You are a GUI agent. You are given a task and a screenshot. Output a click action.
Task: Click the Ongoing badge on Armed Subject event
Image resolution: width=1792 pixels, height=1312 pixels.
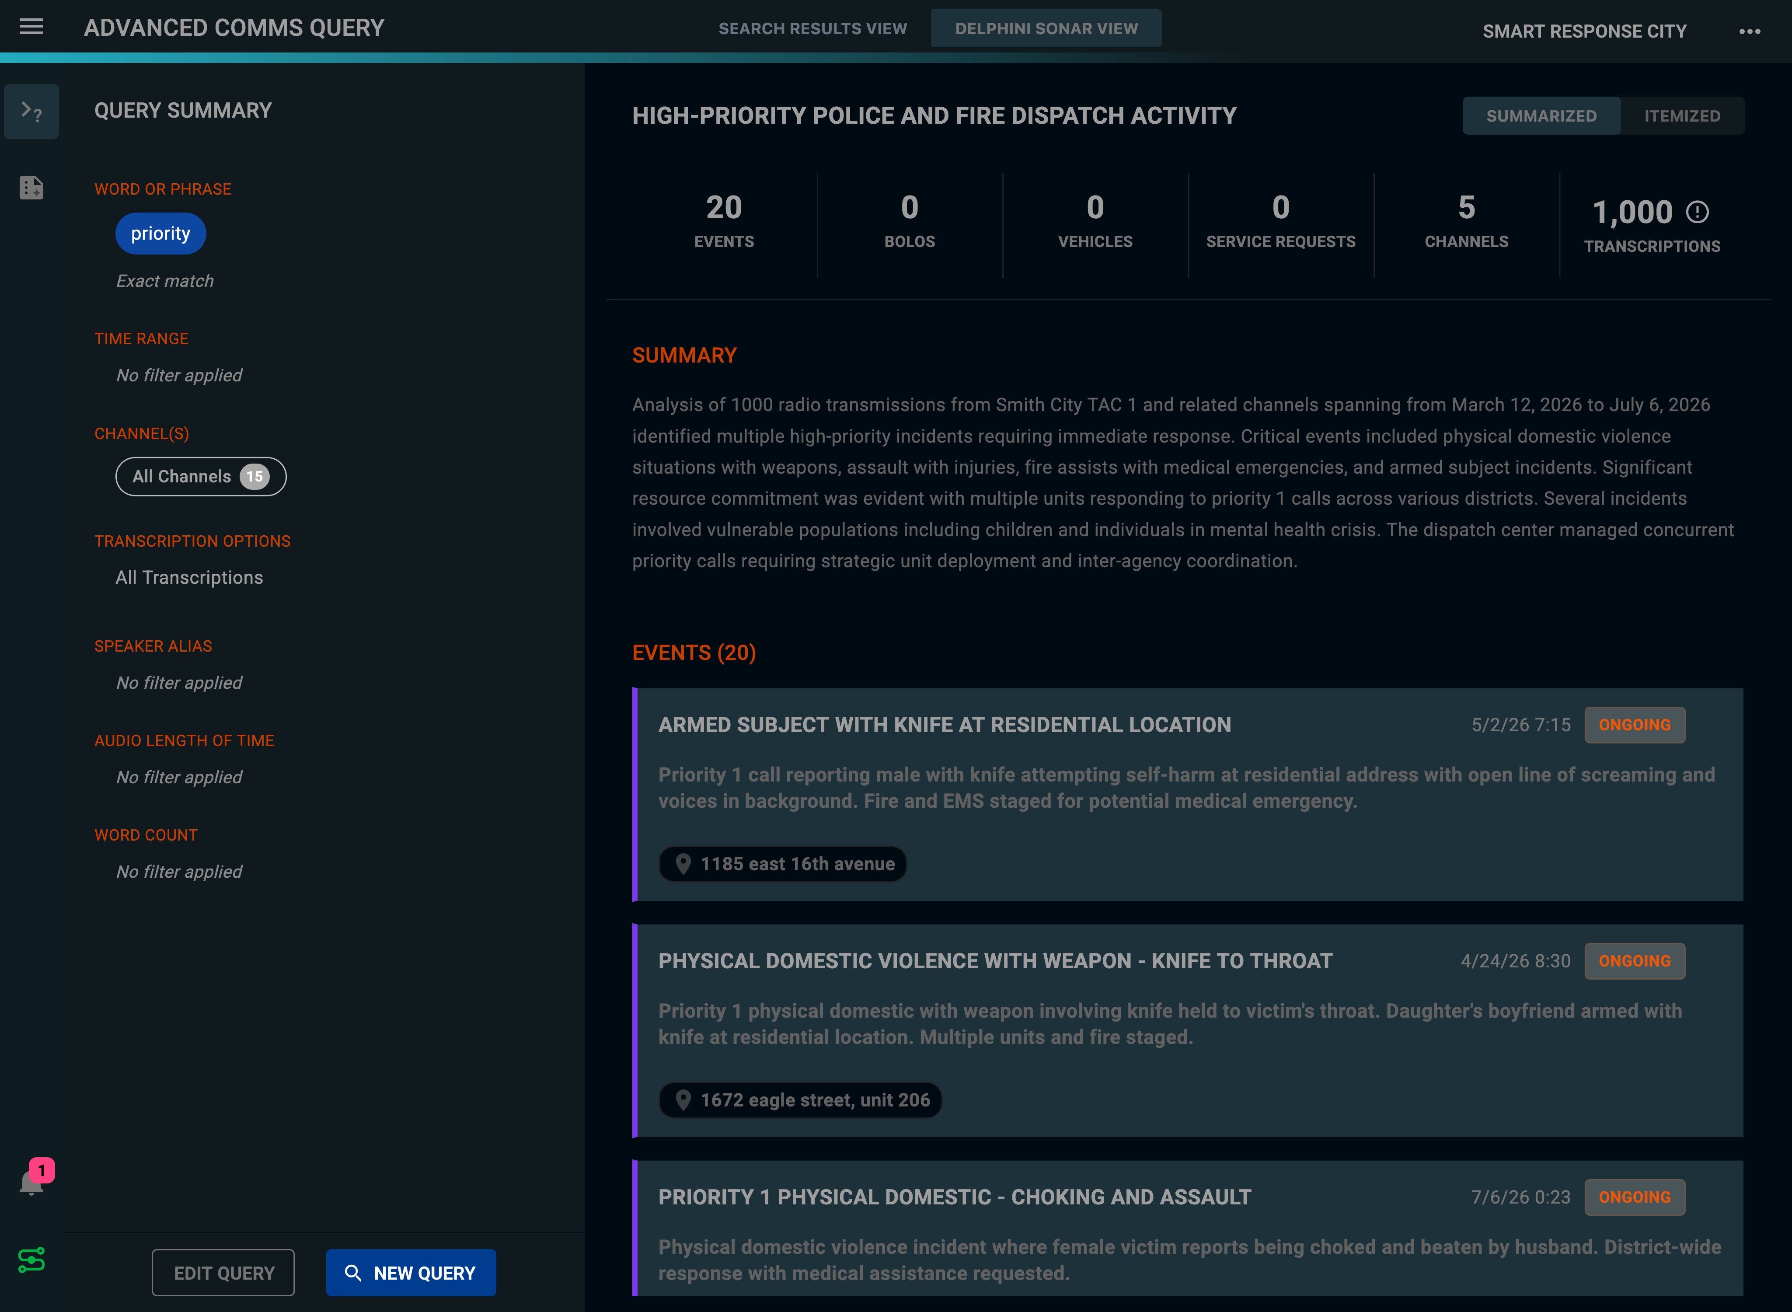pos(1634,725)
